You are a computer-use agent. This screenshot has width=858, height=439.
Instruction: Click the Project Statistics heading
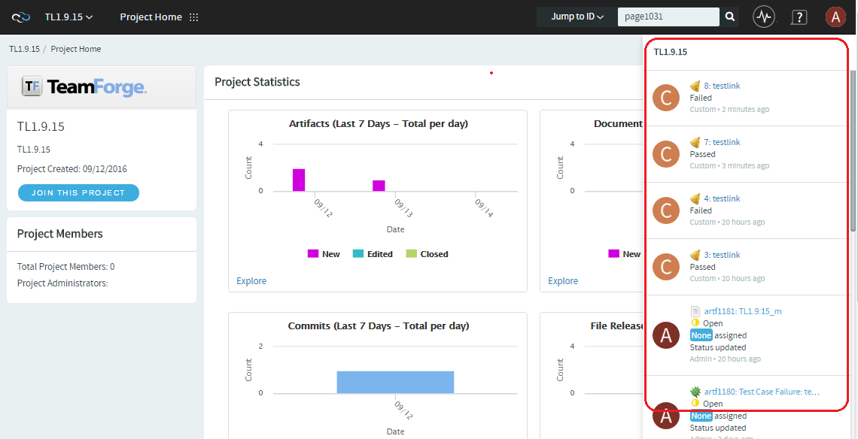pos(257,82)
